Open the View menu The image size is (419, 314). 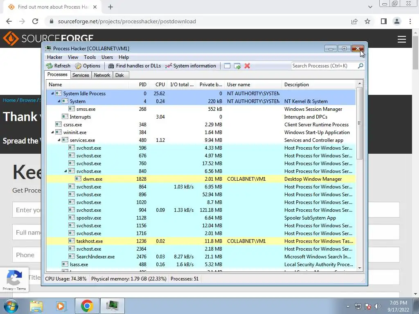pyautogui.click(x=73, y=57)
